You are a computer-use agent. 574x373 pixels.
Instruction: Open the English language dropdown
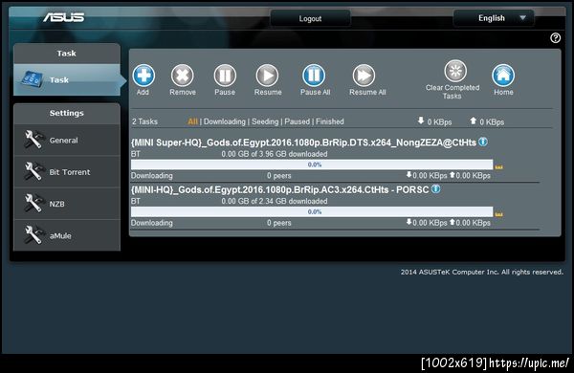(x=494, y=18)
